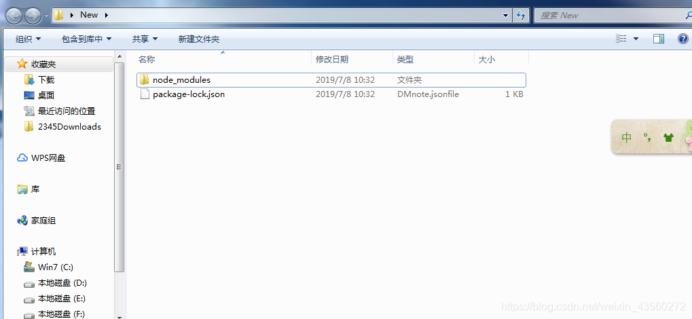Click the 1 KB size cell

(x=514, y=94)
